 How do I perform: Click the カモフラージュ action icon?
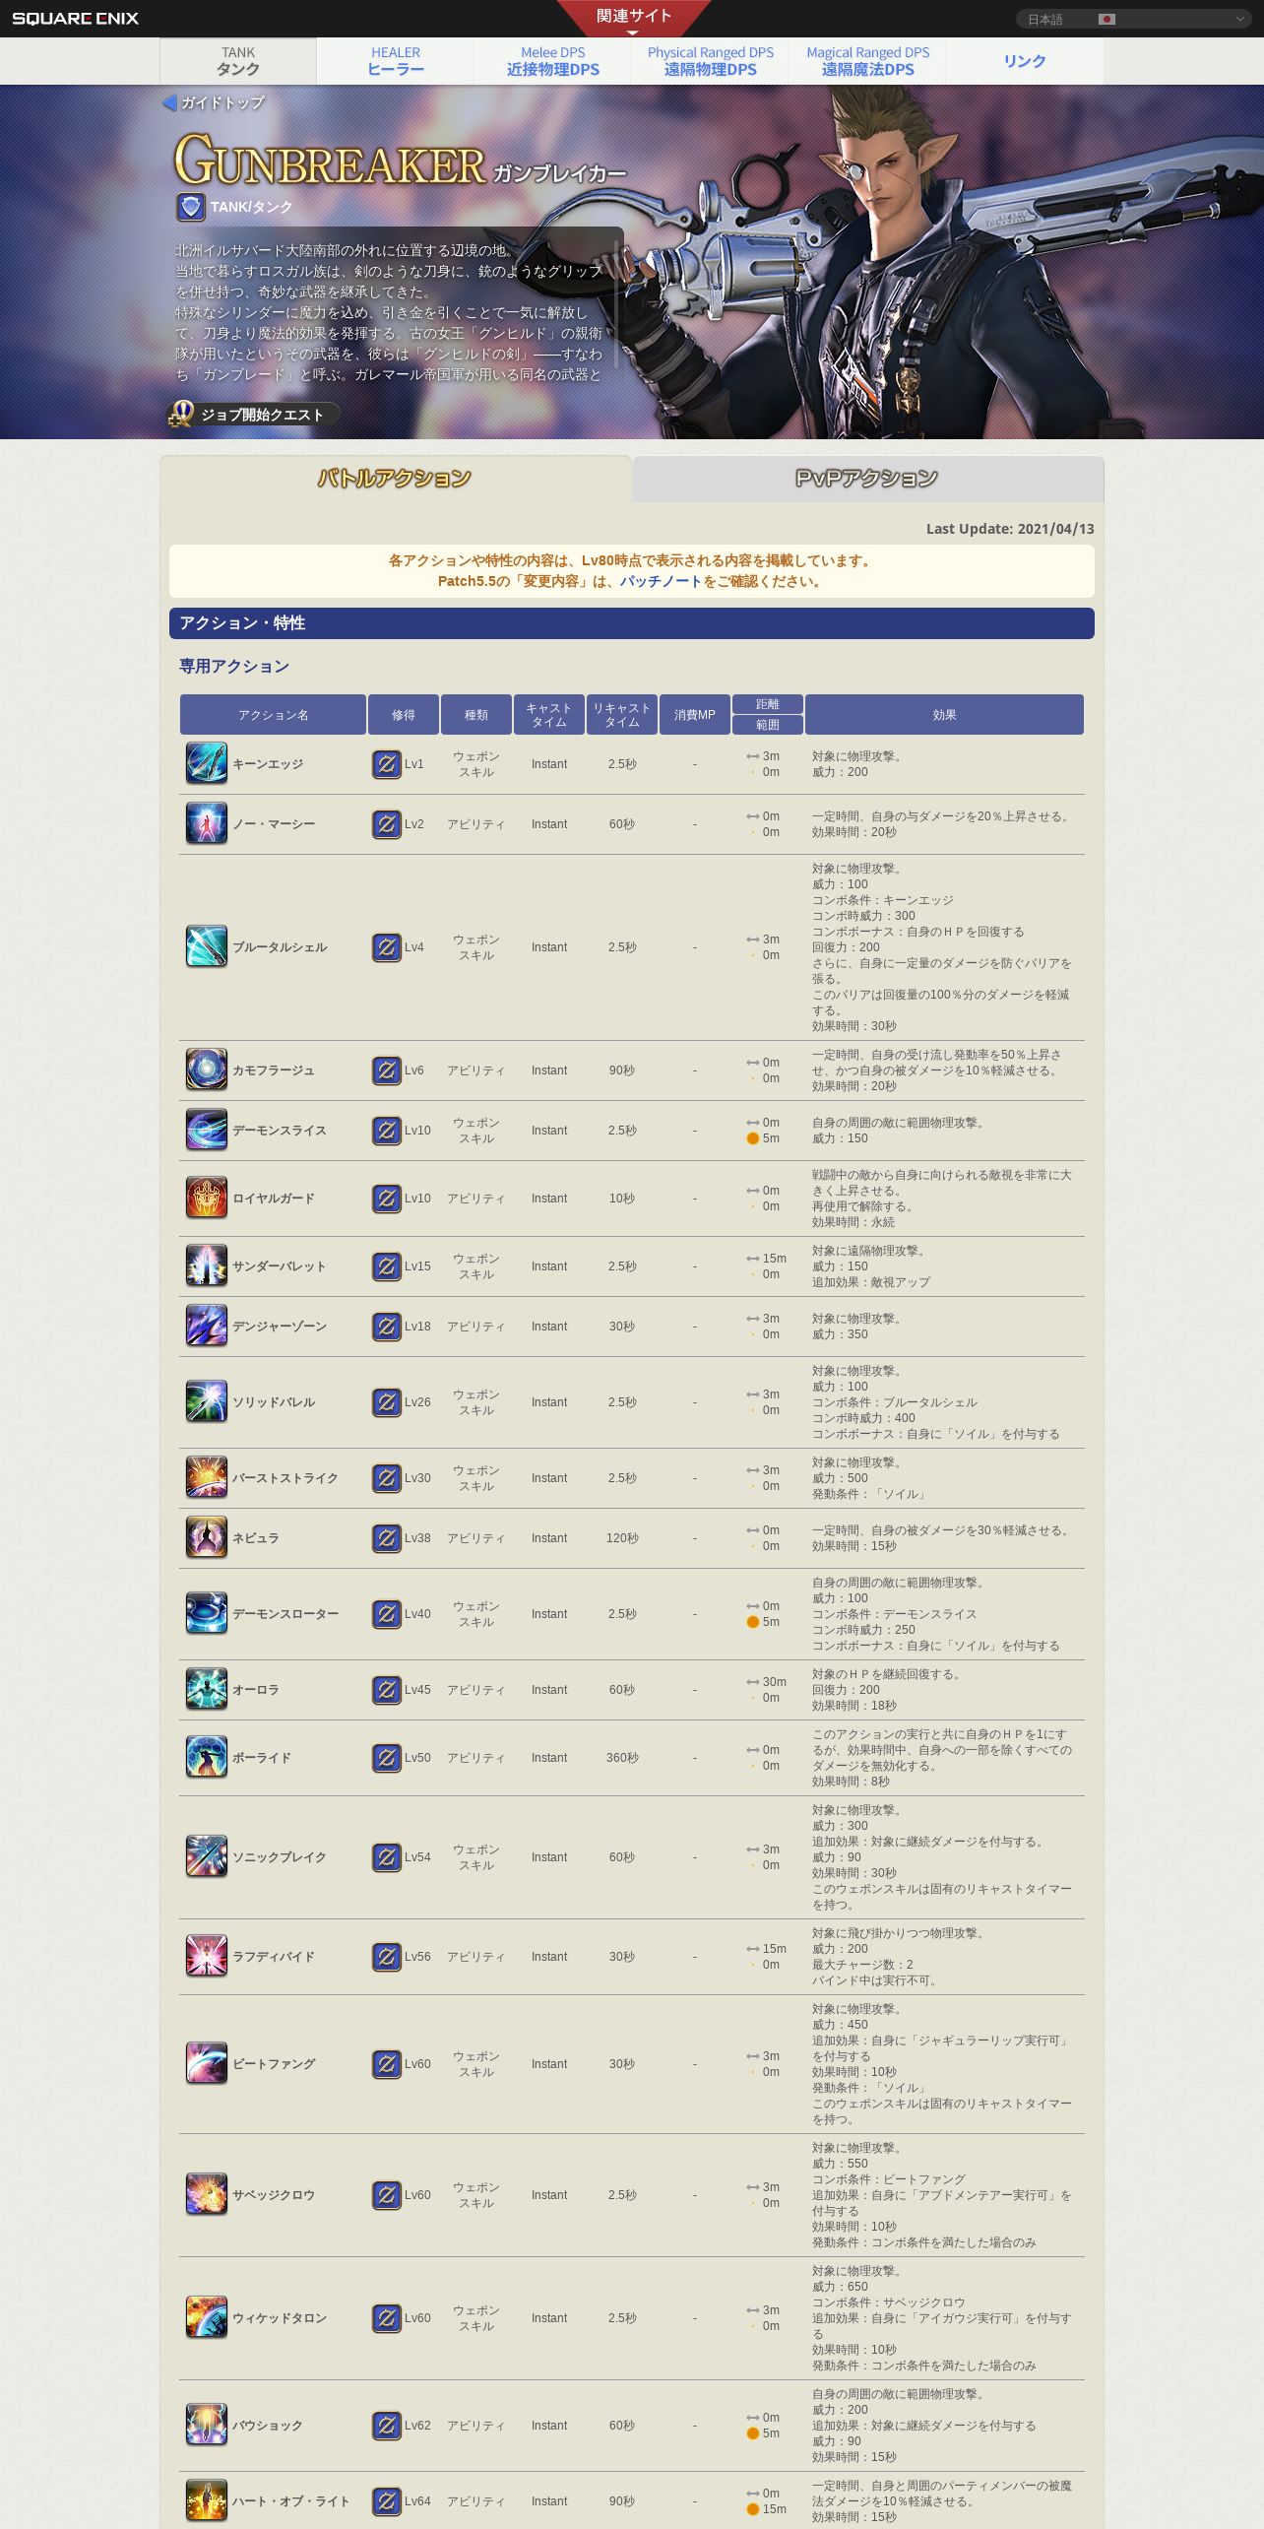[x=207, y=1070]
